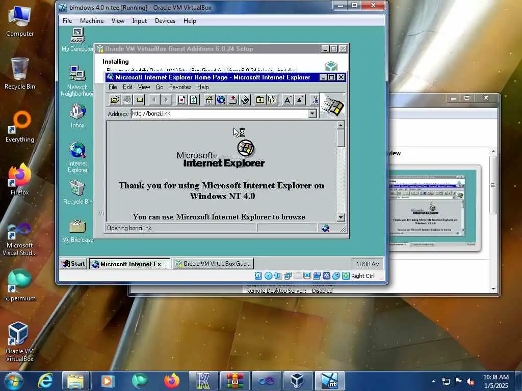Click audio indicator in VirtualBox status bar

tap(278, 275)
